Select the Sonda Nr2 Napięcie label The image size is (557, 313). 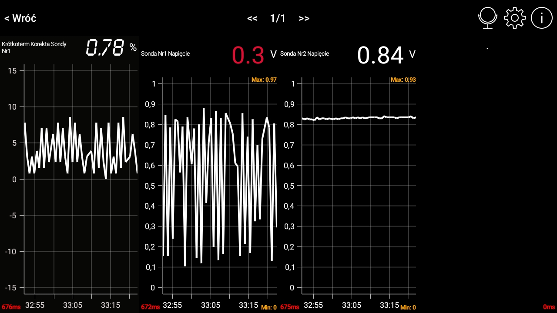click(x=305, y=54)
